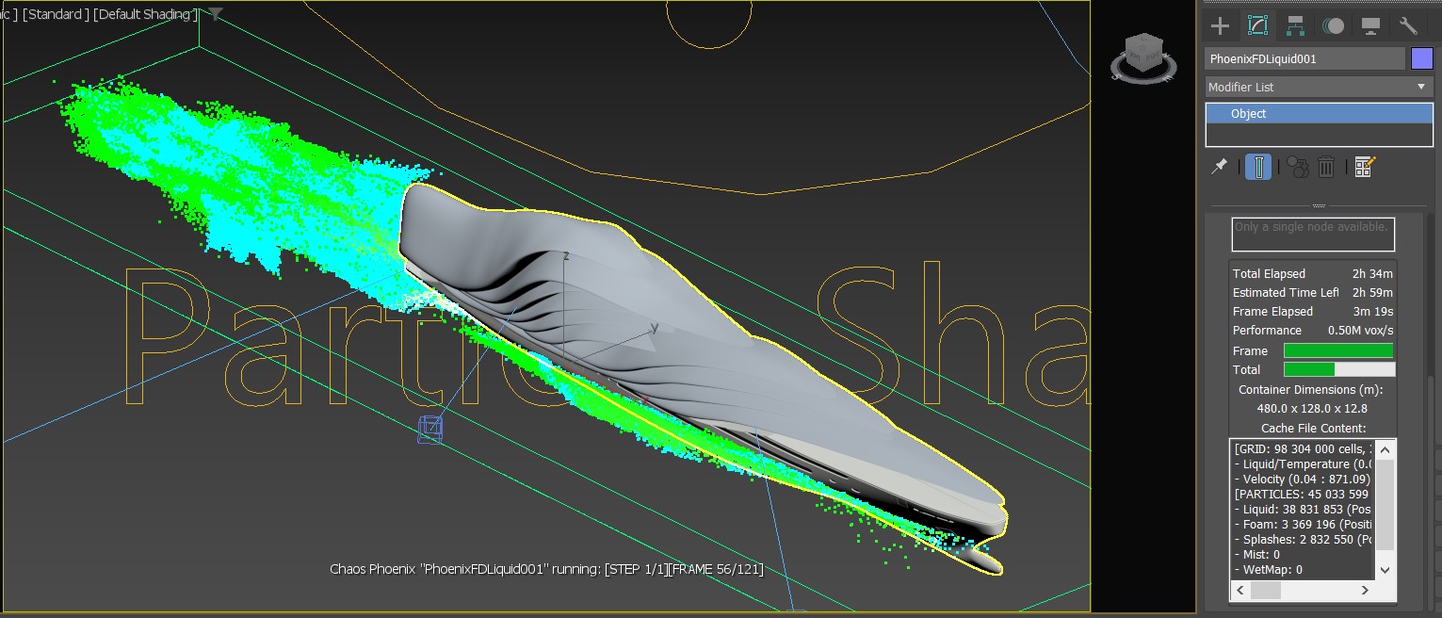
Task: Pin the modifier stack
Action: pyautogui.click(x=1219, y=167)
